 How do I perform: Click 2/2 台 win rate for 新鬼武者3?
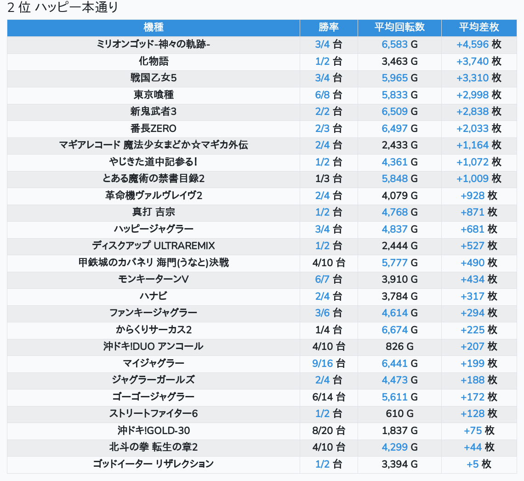[329, 112]
